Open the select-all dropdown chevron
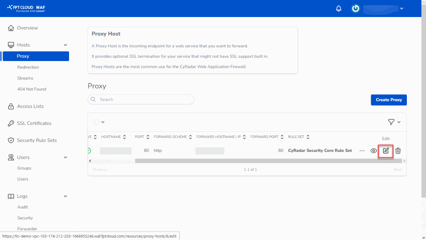 coord(103,122)
